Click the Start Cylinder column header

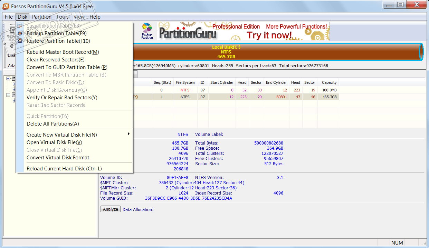[x=222, y=82]
